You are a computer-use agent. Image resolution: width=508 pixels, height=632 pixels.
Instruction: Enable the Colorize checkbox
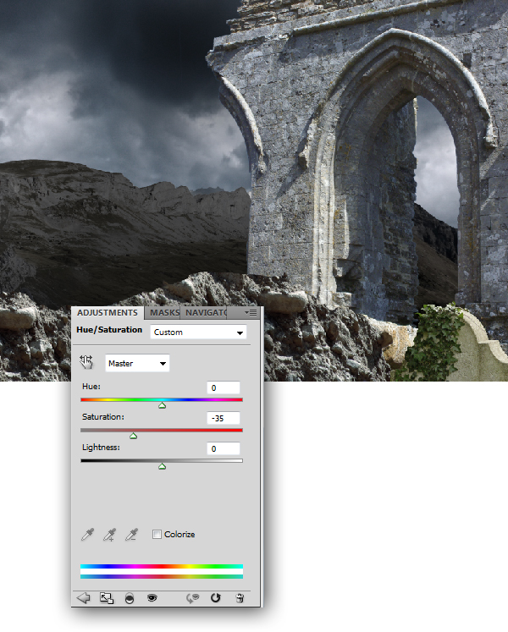pos(157,534)
